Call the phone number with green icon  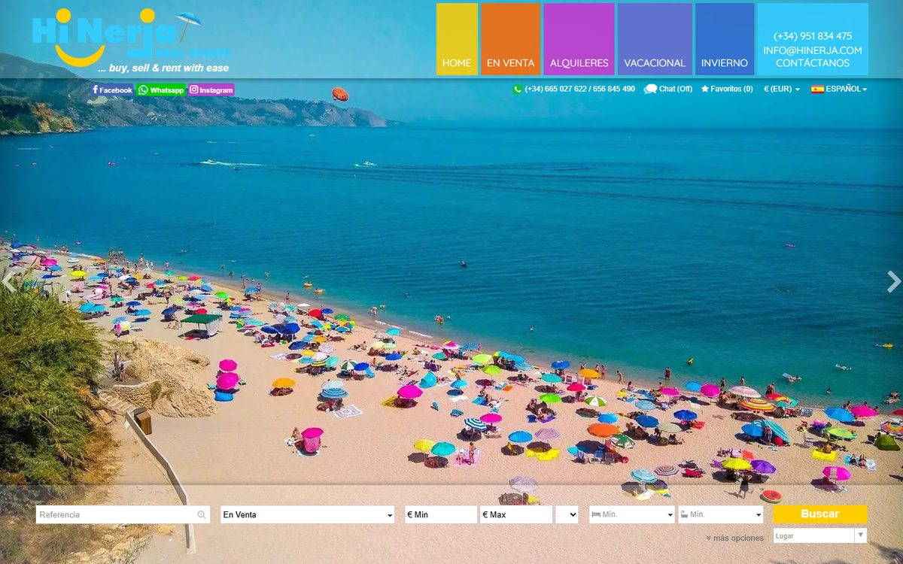click(x=573, y=89)
